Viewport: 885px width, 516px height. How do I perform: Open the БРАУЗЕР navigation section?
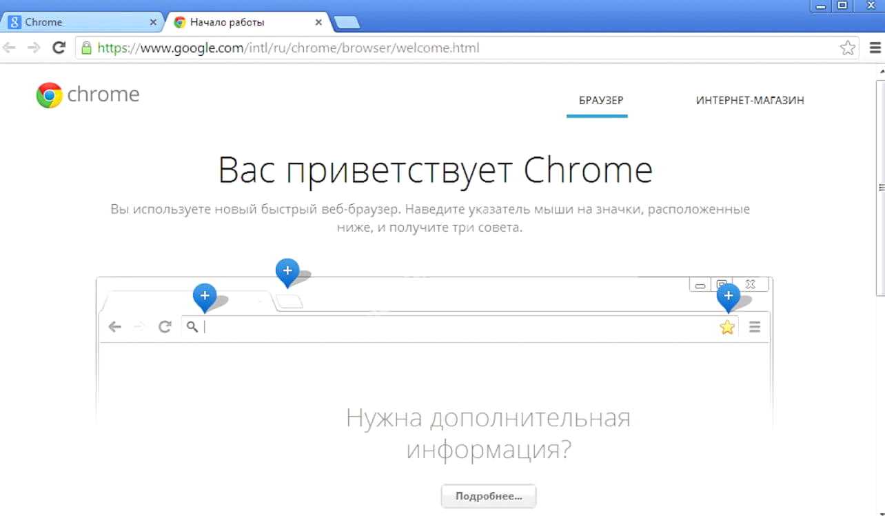[x=597, y=101]
